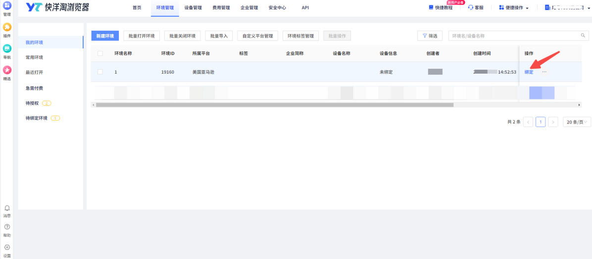Open the three-dot more actions menu
The image size is (592, 259).
click(x=544, y=72)
